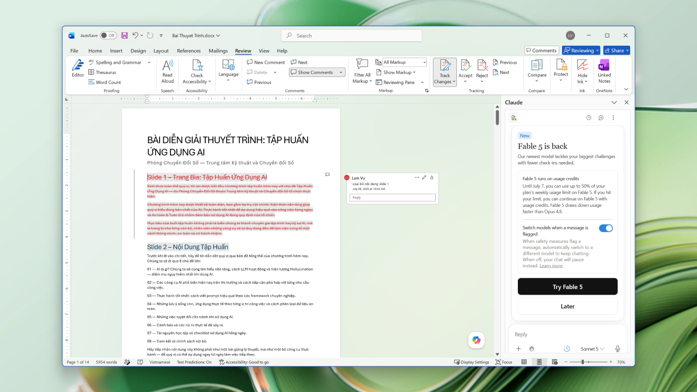Screen dimensions: 697x392
Task: Open Protect dropdown
Action: pos(561,81)
